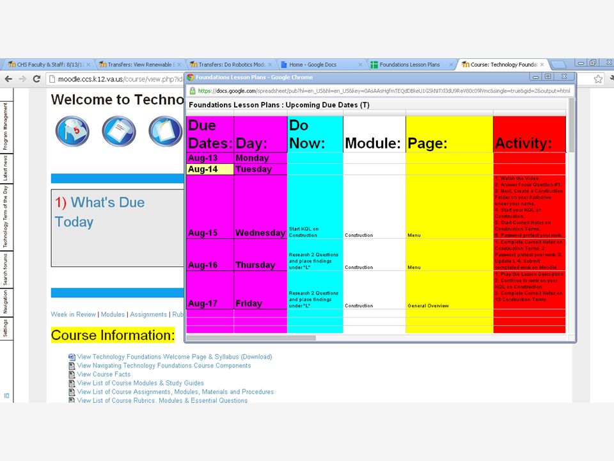Click the first round blue shirt icon

(x=72, y=131)
